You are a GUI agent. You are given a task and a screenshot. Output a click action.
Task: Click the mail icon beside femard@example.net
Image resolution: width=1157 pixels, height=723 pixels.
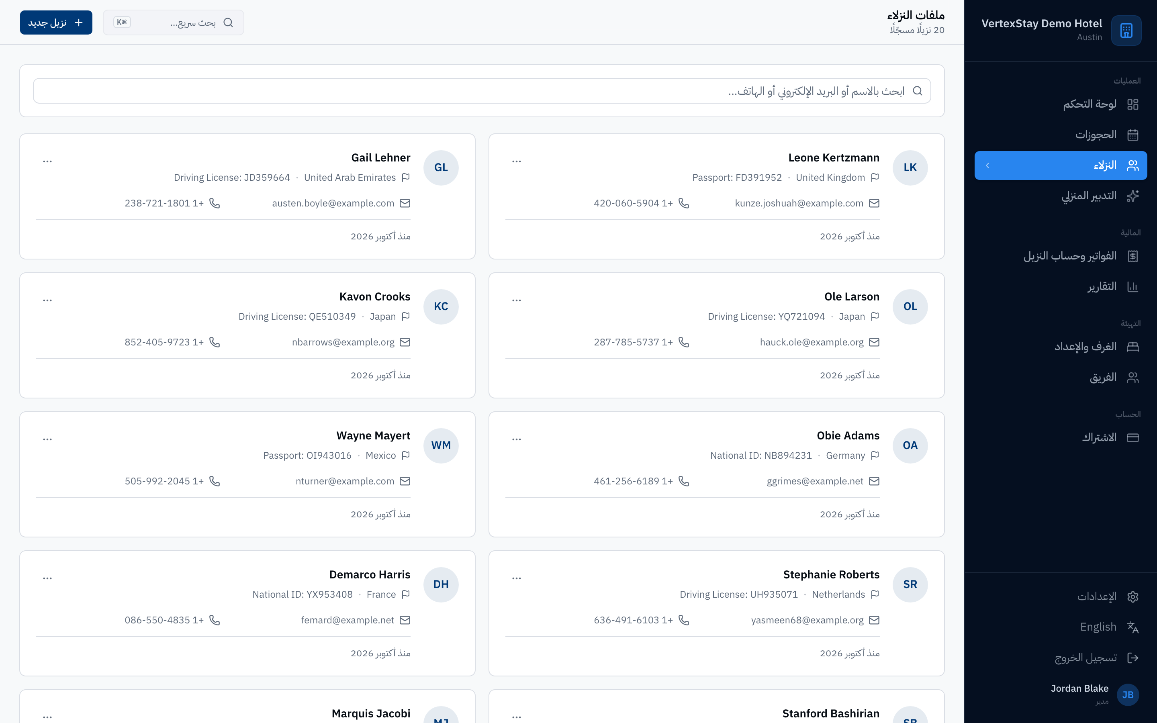405,620
